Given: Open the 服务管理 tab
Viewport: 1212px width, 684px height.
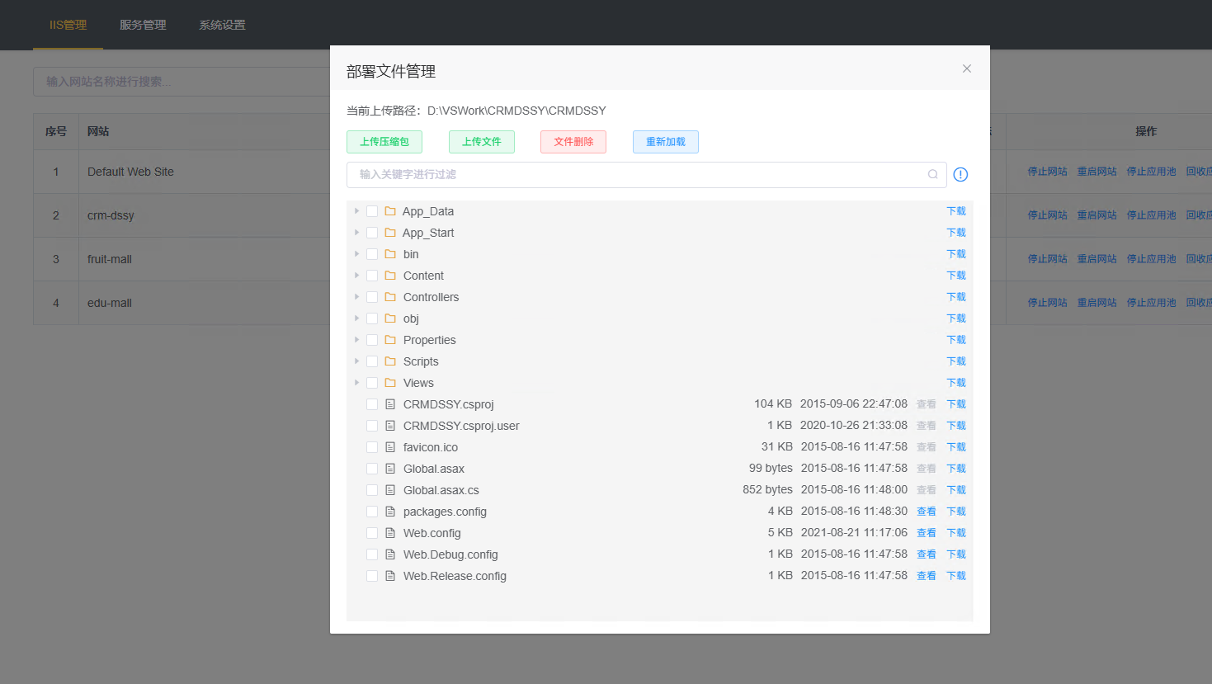Looking at the screenshot, I should (143, 25).
